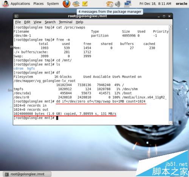Click the 'cached' column header
The height and width of the screenshot is (177, 189).
coord(149,44)
